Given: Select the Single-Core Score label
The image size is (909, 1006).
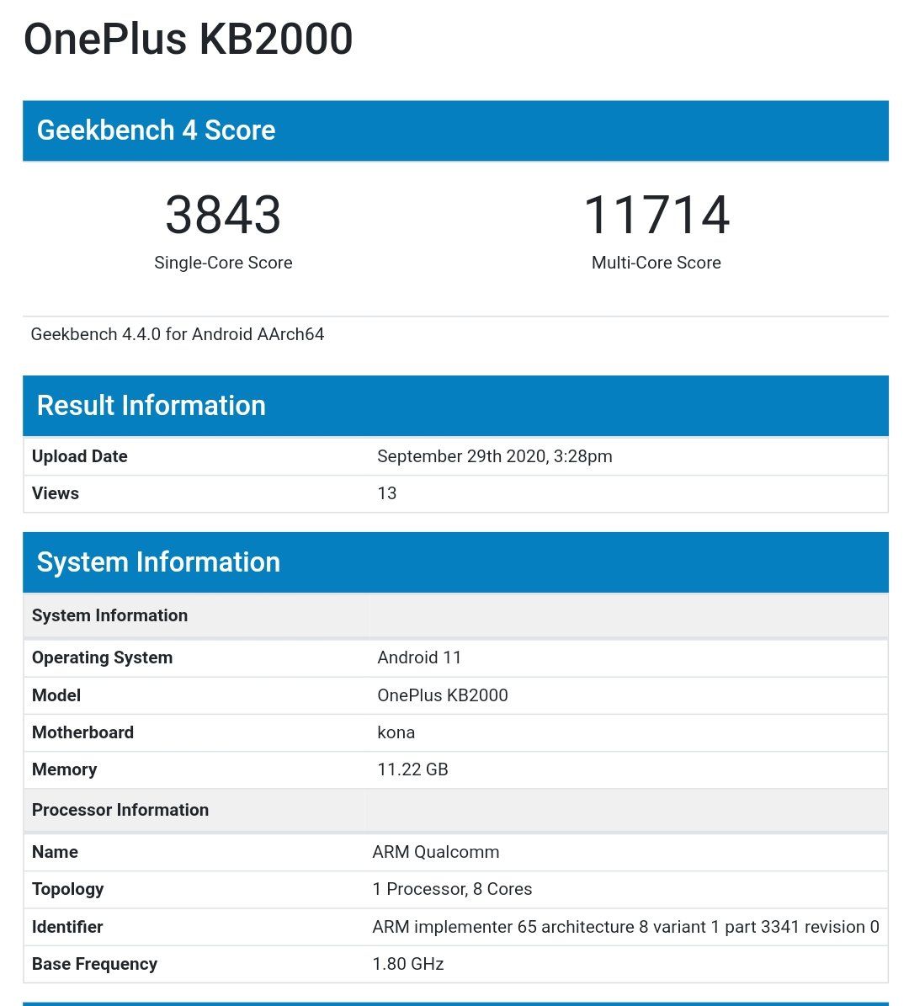Looking at the screenshot, I should tap(222, 263).
